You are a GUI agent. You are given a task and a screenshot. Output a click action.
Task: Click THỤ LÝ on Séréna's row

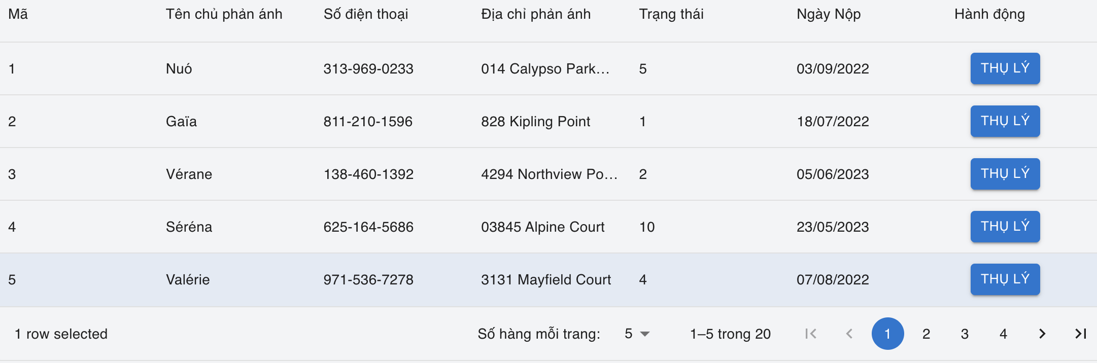1005,227
